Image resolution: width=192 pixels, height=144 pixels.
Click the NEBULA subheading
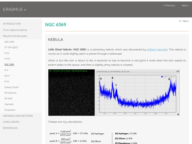[55, 39]
